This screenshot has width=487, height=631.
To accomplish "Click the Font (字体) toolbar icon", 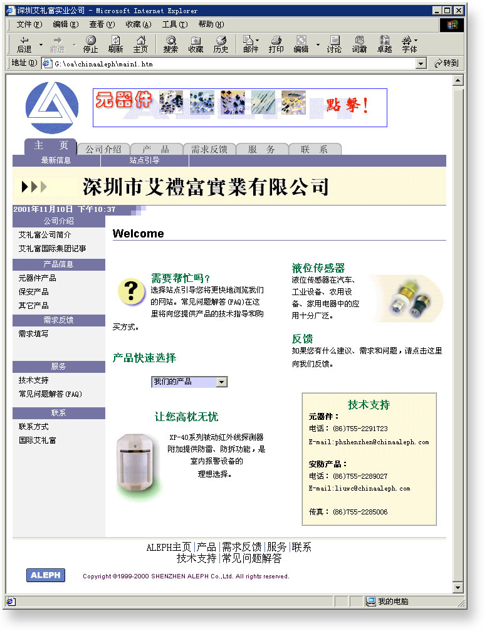I will click(409, 44).
